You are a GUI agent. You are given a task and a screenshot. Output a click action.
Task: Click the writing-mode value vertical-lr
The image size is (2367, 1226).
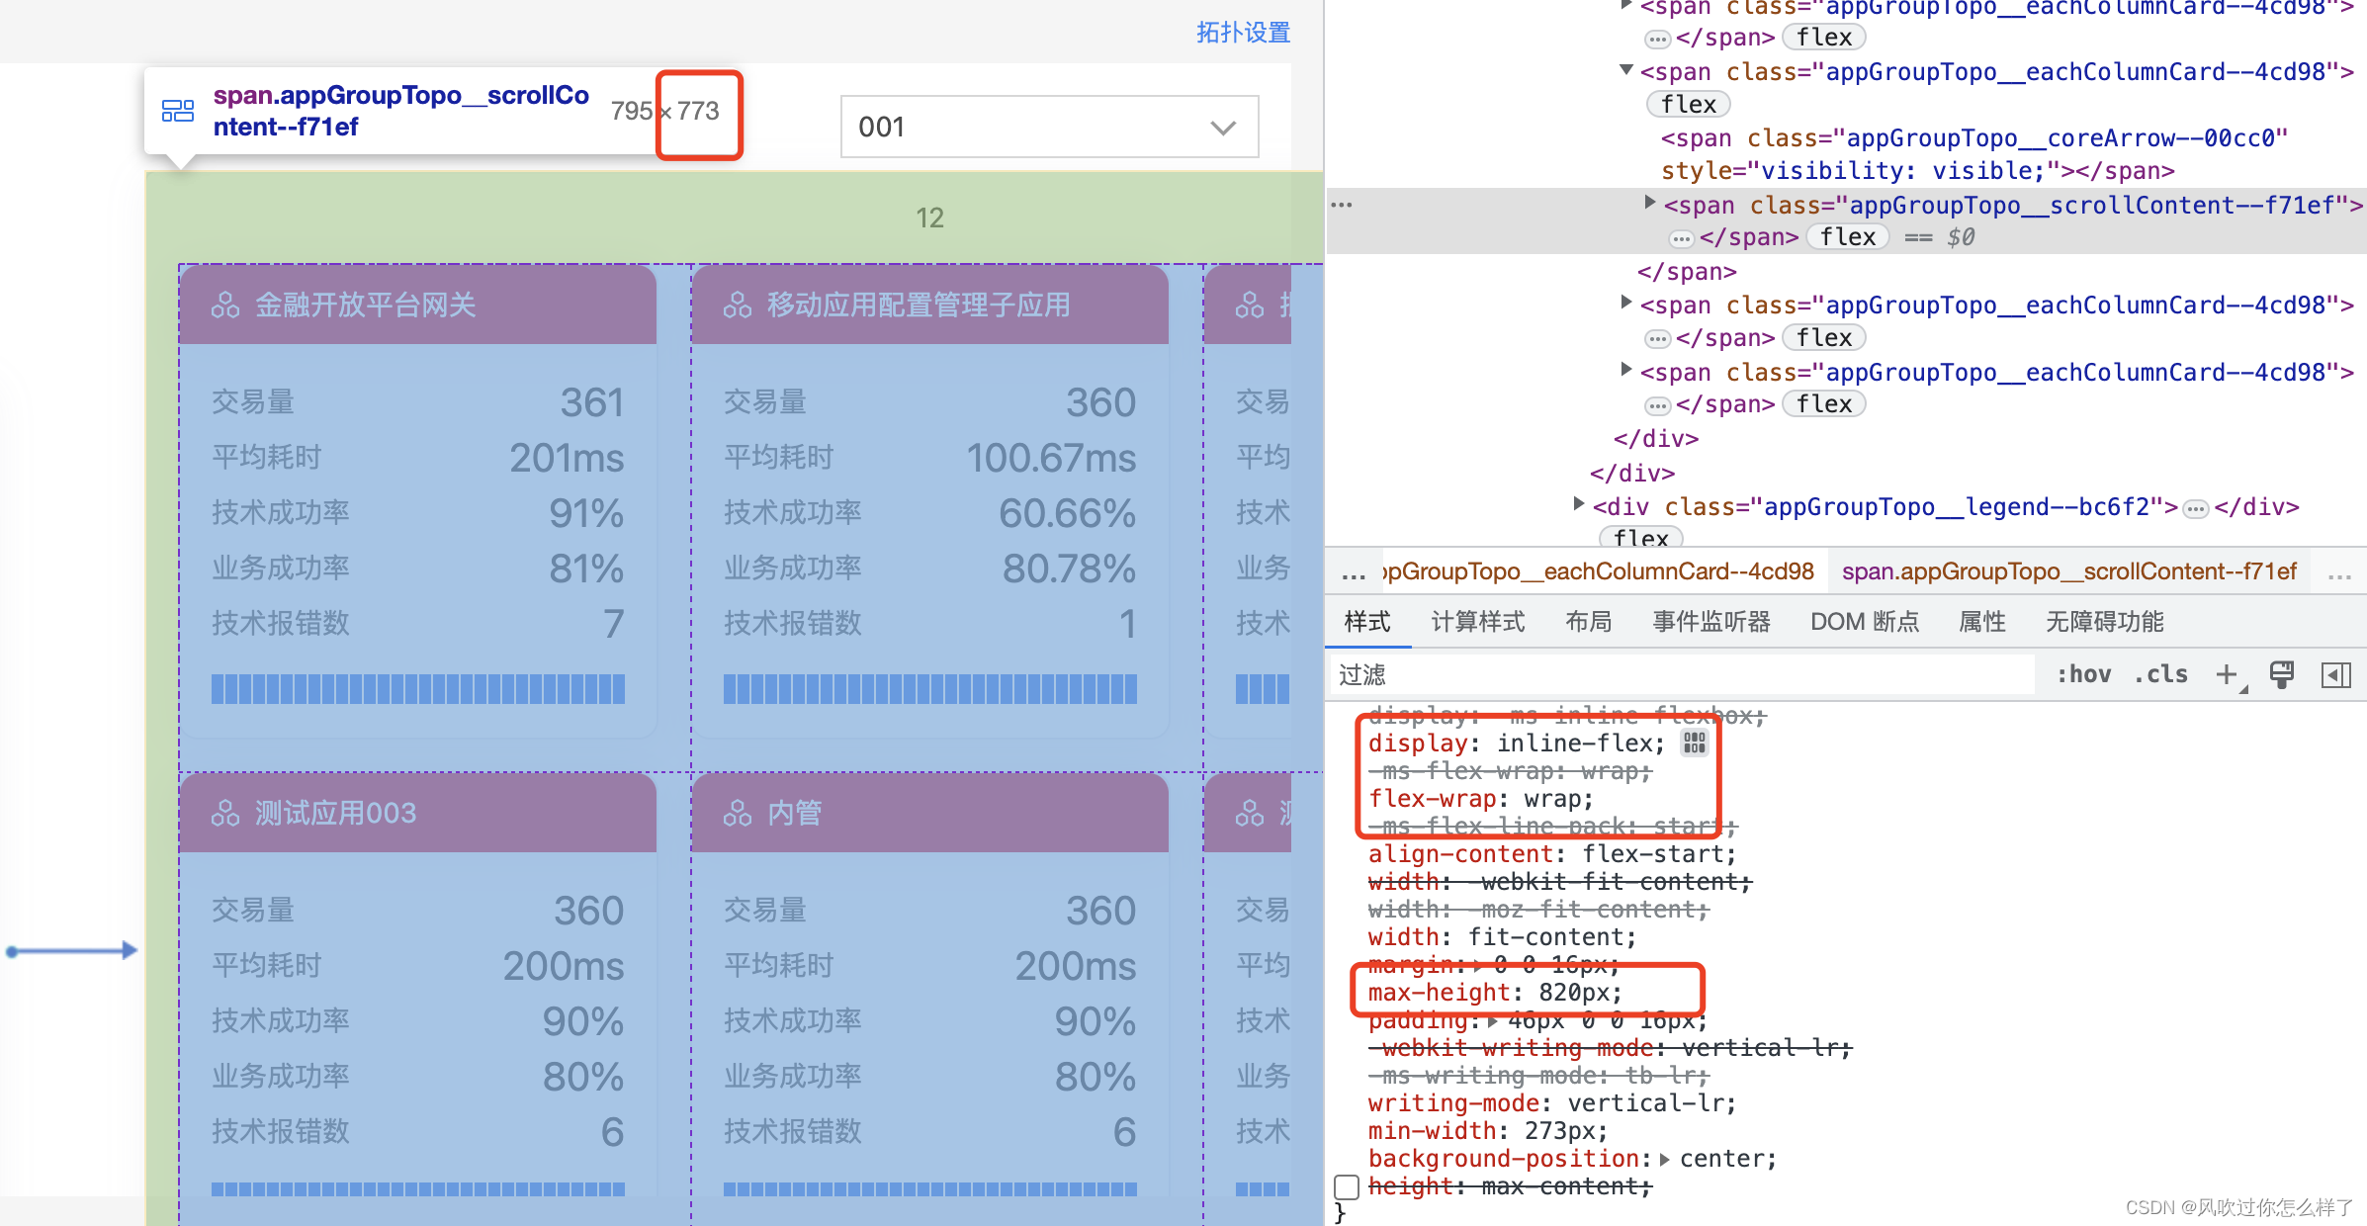[x=1644, y=1103]
